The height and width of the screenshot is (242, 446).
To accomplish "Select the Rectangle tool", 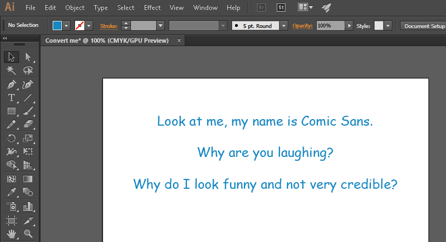I will 12,111.
